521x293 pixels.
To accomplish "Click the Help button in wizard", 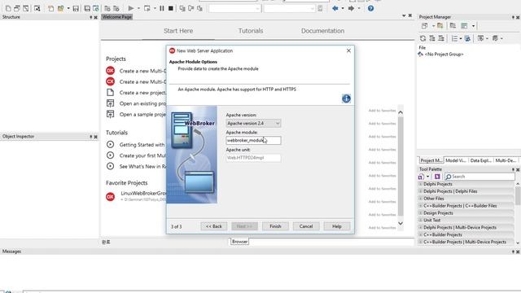I will point(336,226).
